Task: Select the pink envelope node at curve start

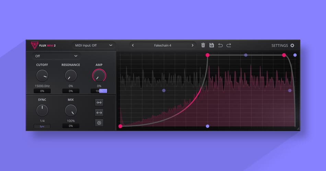Action: (120, 126)
